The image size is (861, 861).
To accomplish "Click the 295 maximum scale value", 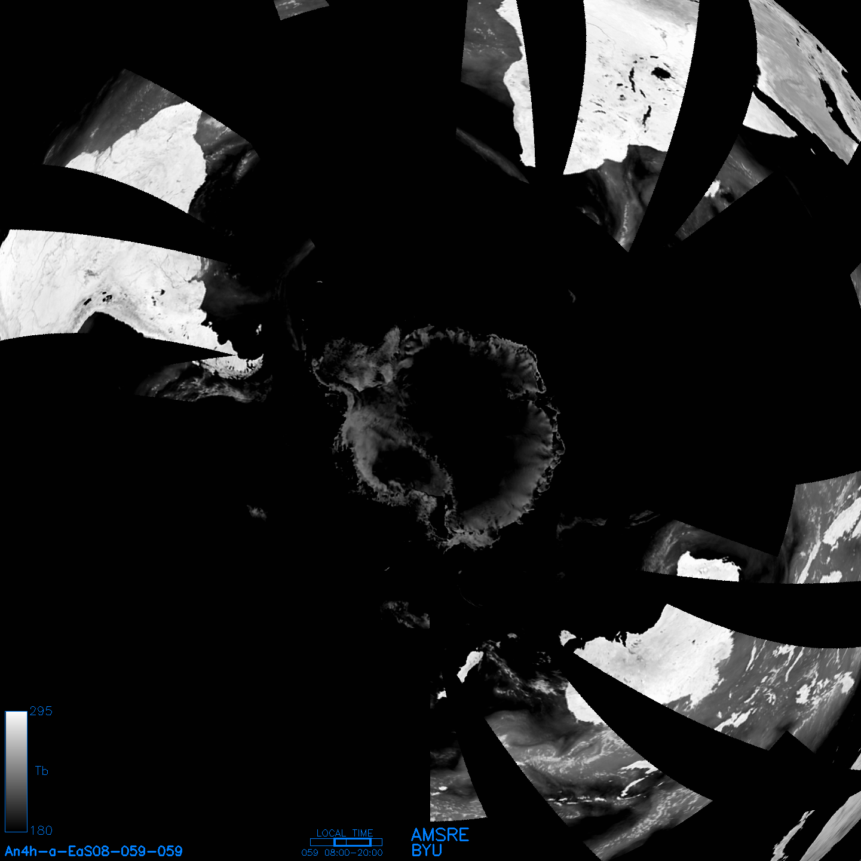I will point(41,711).
